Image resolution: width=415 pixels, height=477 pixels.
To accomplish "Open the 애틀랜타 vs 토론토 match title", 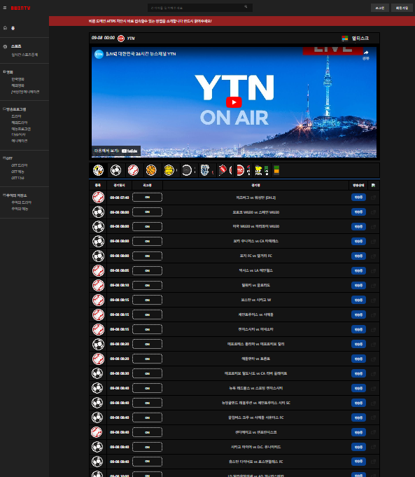I will point(255,359).
